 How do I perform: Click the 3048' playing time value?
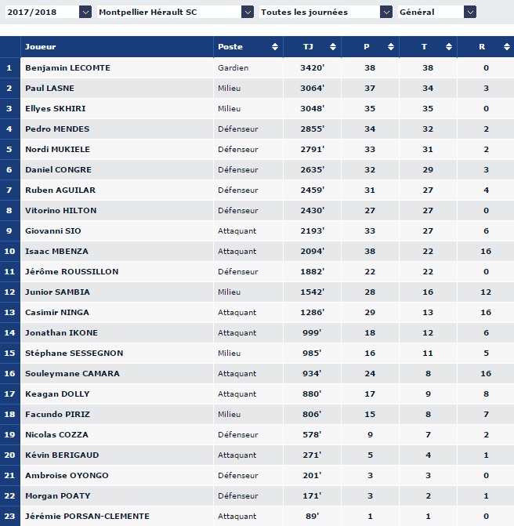tap(312, 109)
